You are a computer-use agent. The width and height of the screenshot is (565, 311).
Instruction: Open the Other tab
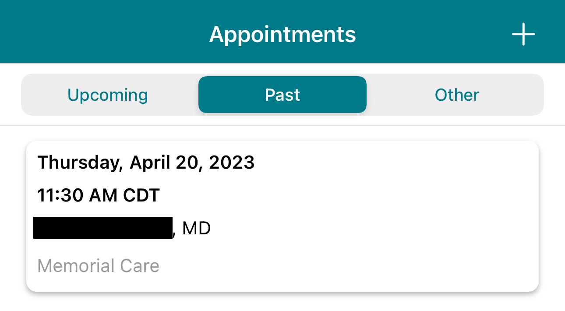457,95
